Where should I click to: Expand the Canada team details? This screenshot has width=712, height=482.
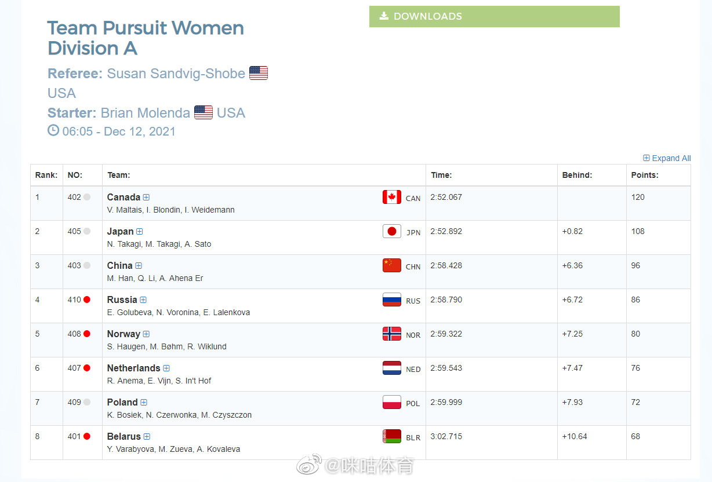pos(146,198)
